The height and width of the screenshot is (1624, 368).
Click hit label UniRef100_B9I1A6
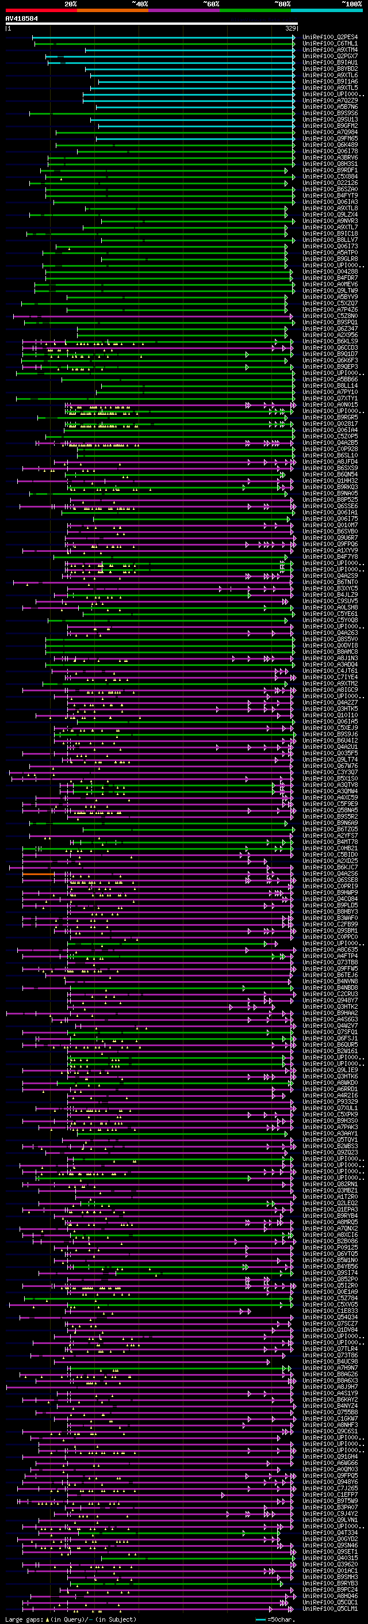click(330, 81)
